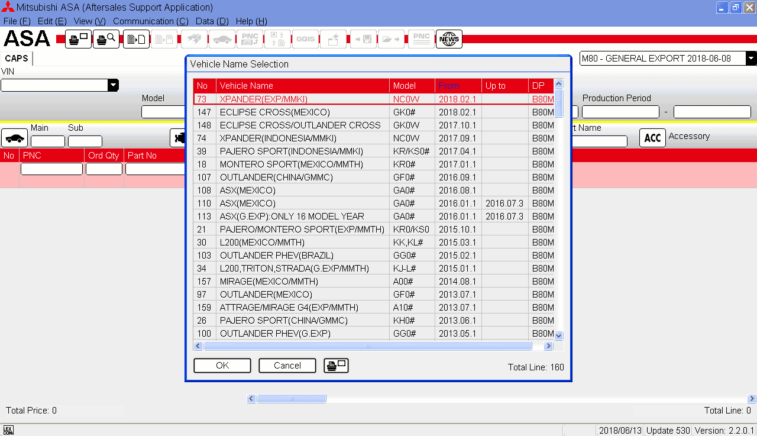The image size is (757, 436).
Task: Select OUTLANDER PHEV(BRAZIL) row
Action: tap(374, 256)
